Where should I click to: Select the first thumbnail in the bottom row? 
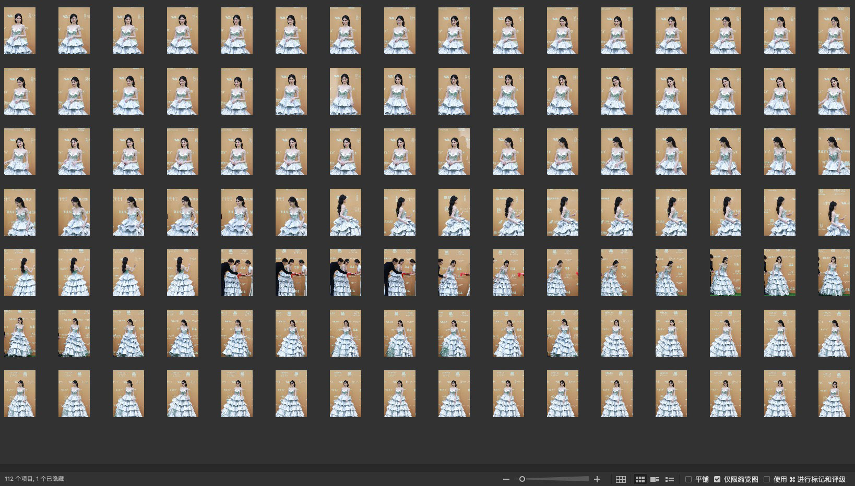(x=20, y=394)
